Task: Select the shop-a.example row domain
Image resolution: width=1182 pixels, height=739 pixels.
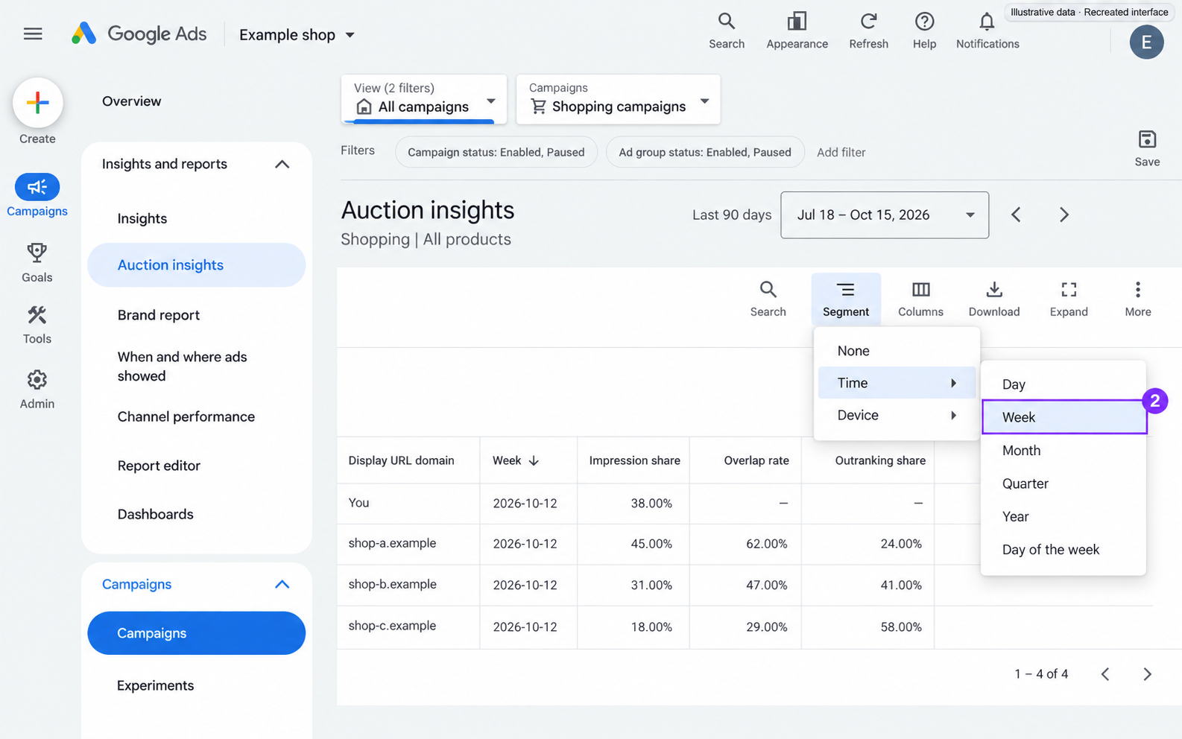Action: pos(392,543)
